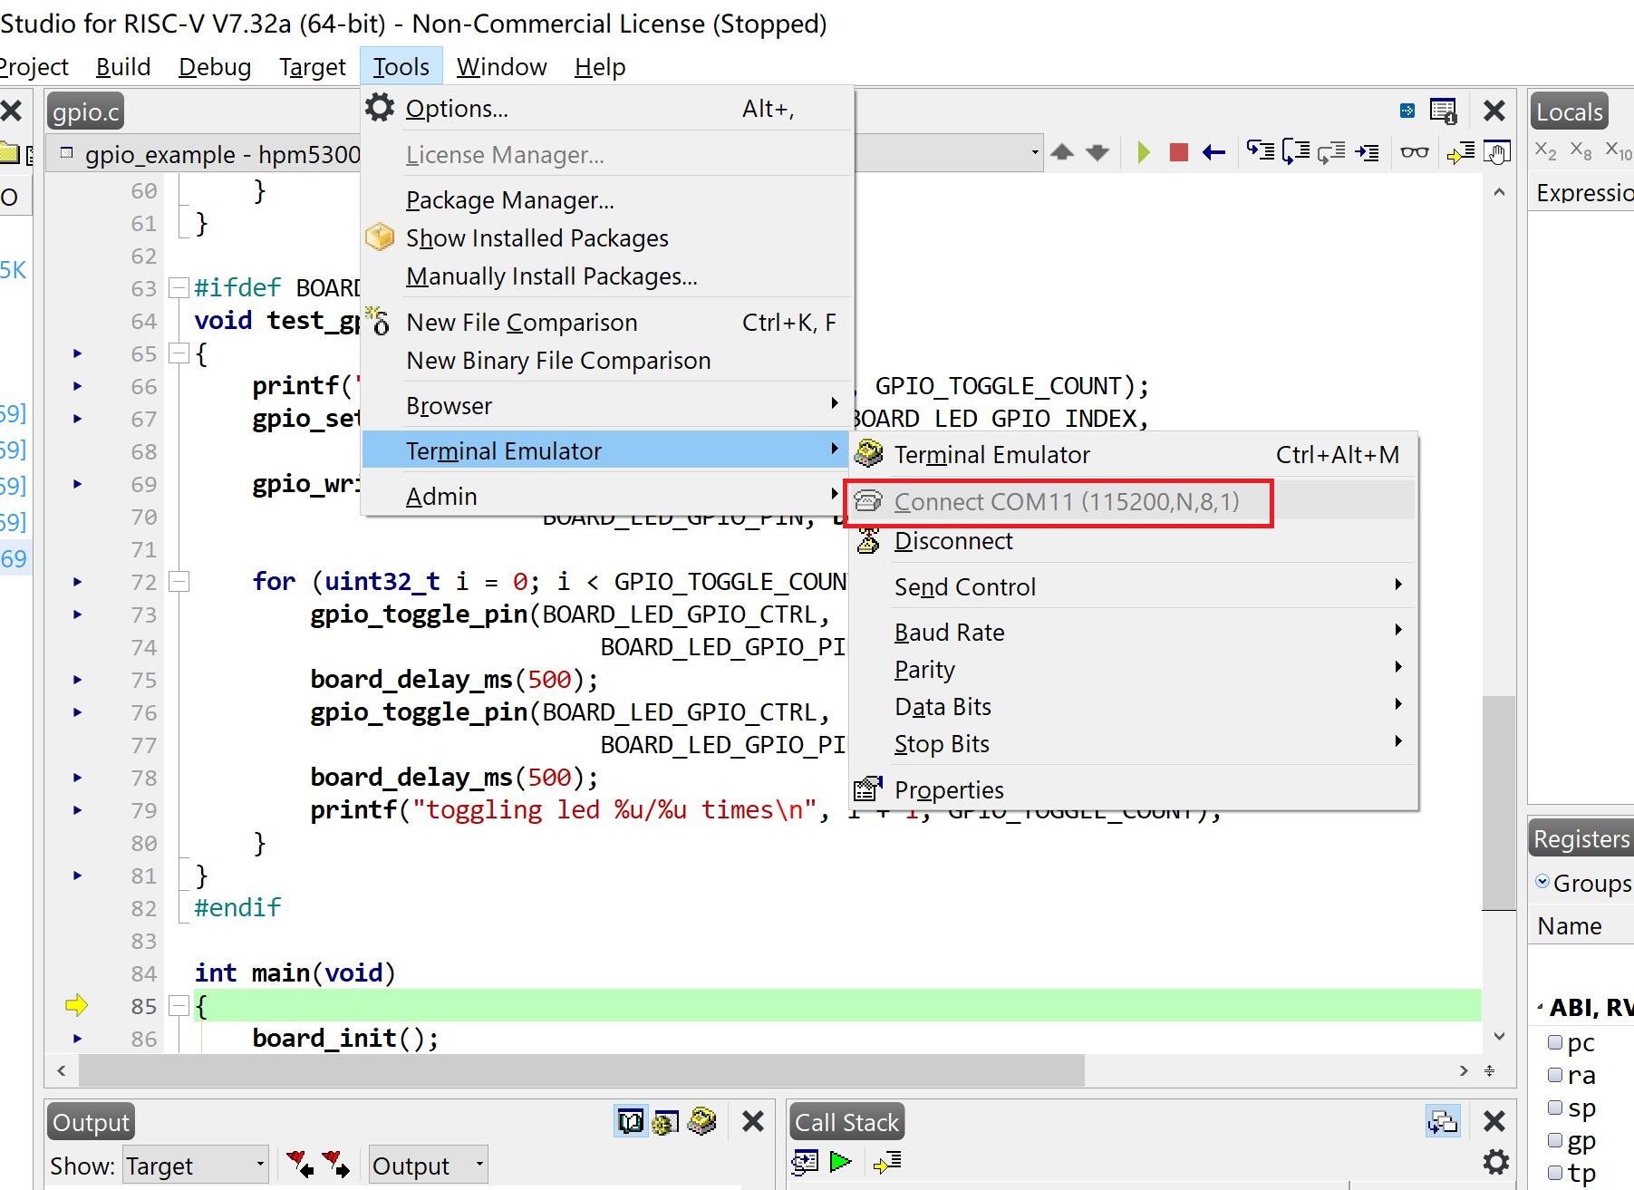
Task: Click the Step Over icon in editor toolbar
Action: 1296,151
